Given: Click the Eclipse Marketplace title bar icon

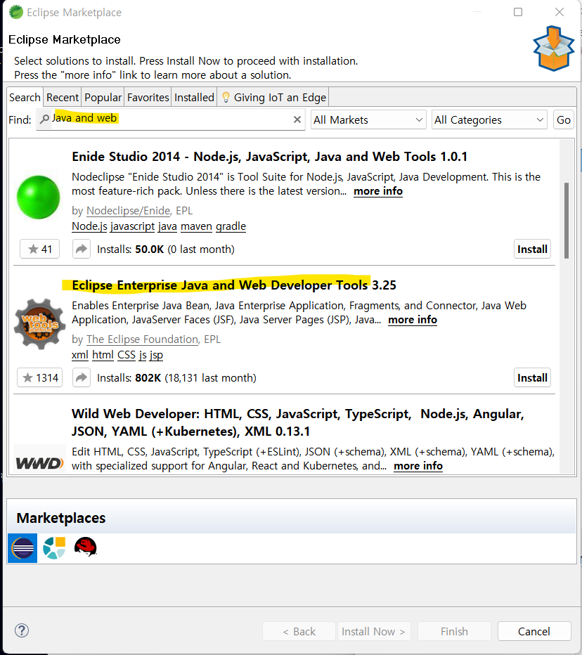Looking at the screenshot, I should click(x=16, y=12).
